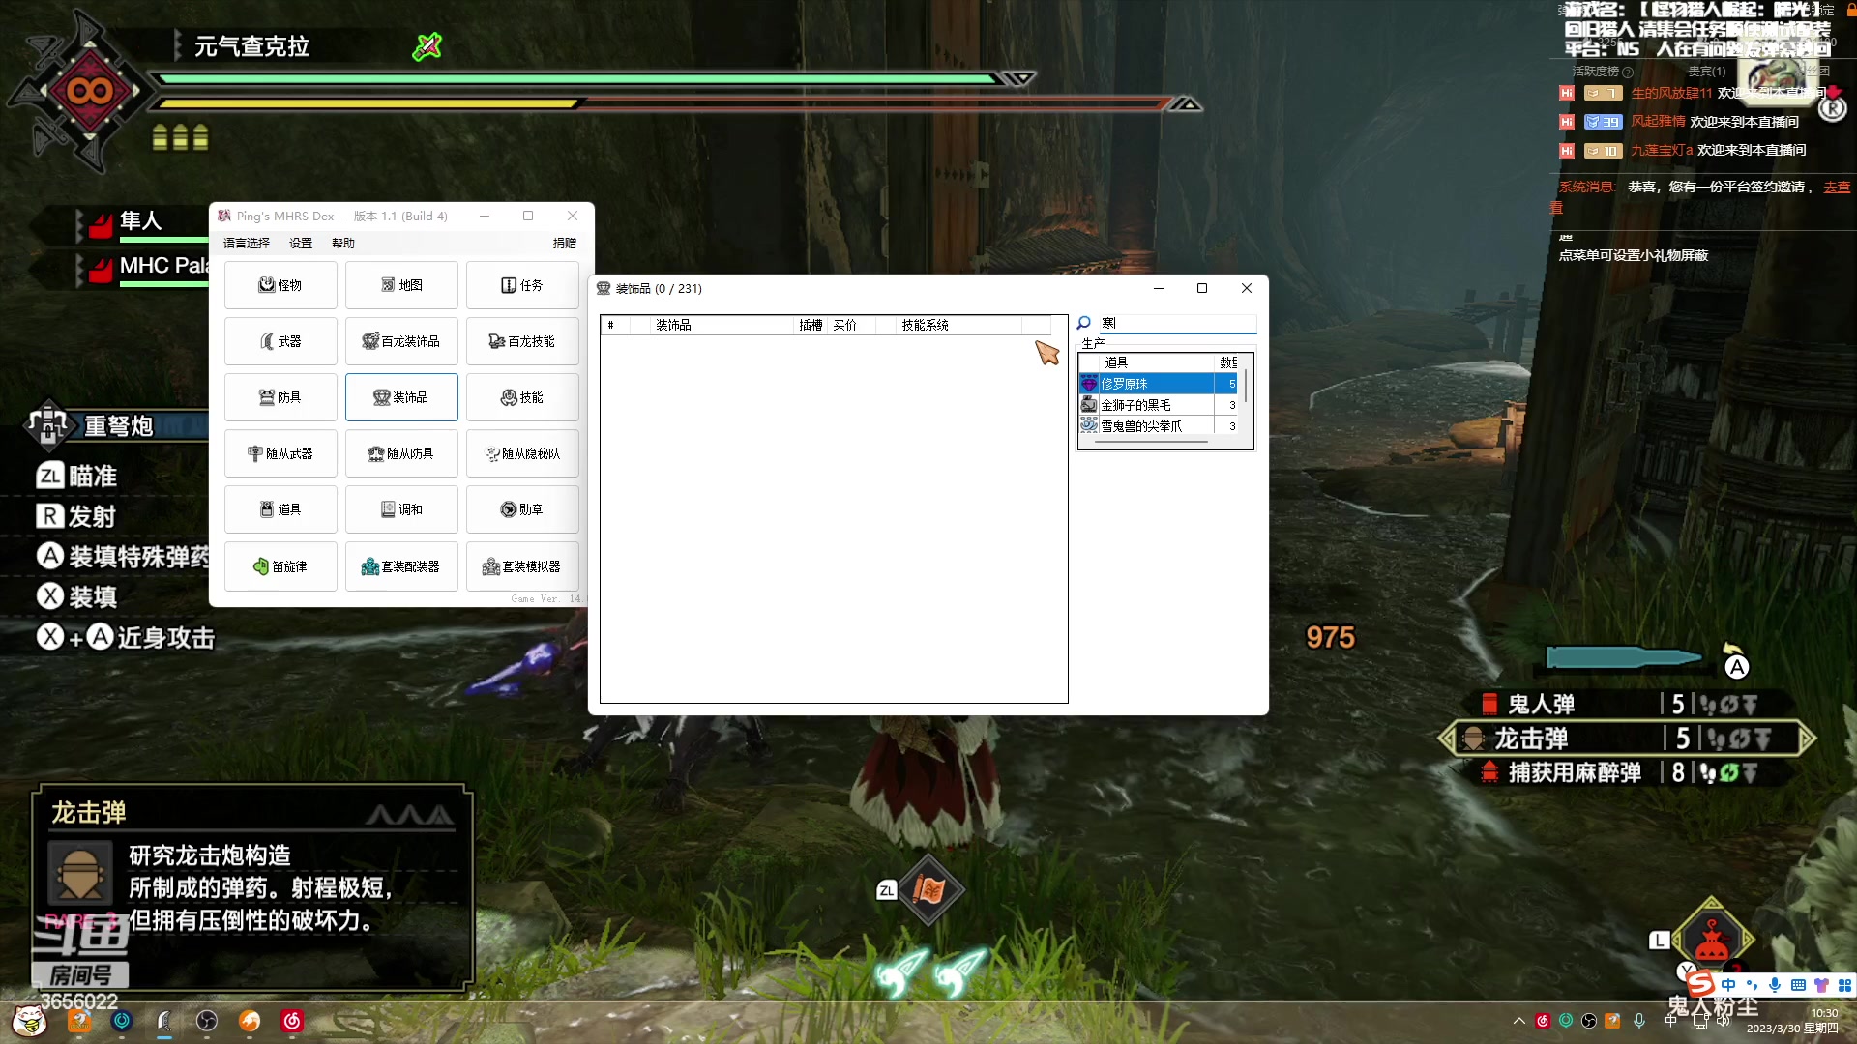
Task: Open the 任务 (Quests) section
Action: point(522,285)
